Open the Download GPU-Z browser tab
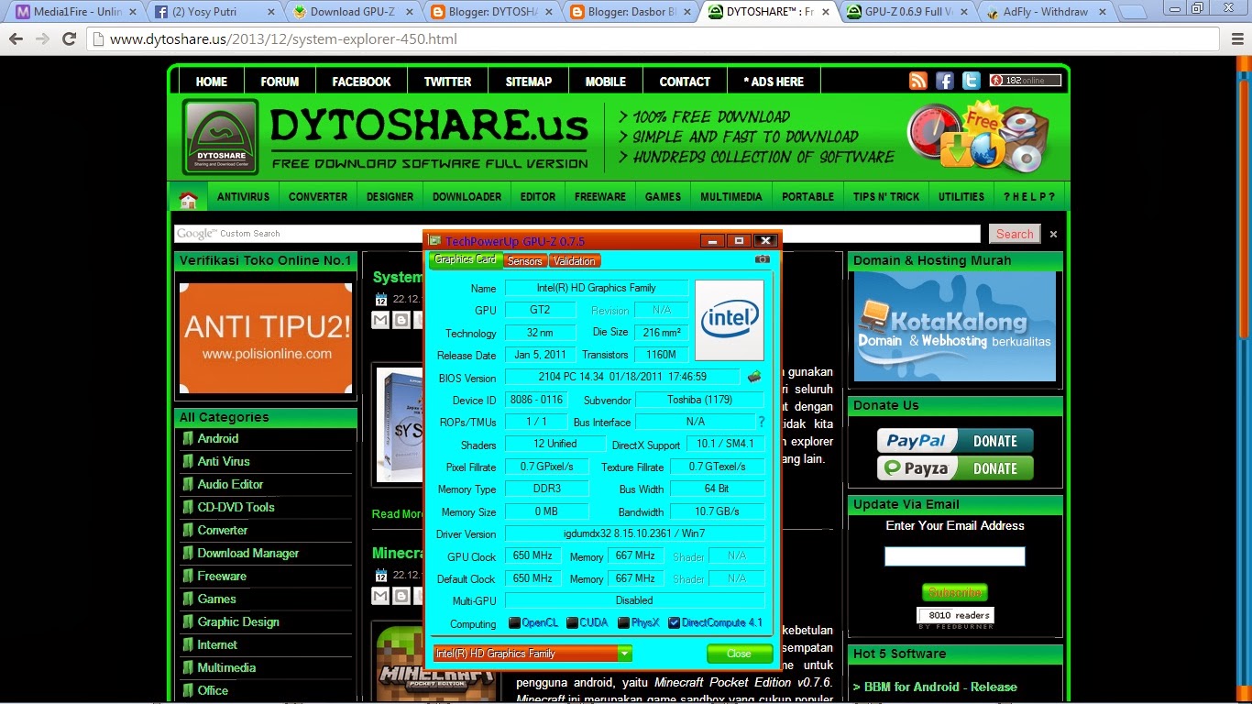The image size is (1252, 704). [355, 13]
